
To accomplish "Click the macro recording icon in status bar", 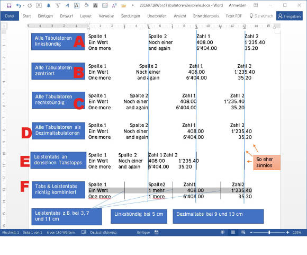I will [156, 232].
